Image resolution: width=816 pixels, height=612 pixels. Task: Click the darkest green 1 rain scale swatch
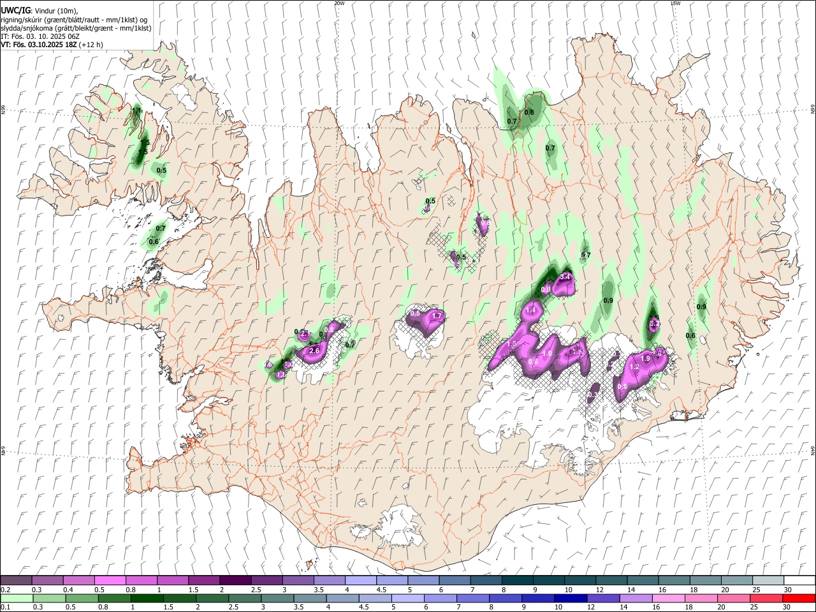[148, 598]
